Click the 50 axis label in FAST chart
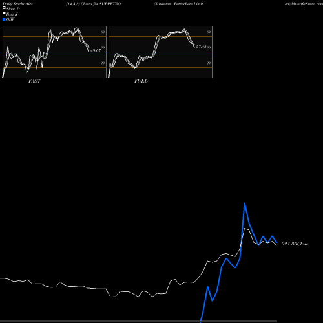 coord(103,47)
